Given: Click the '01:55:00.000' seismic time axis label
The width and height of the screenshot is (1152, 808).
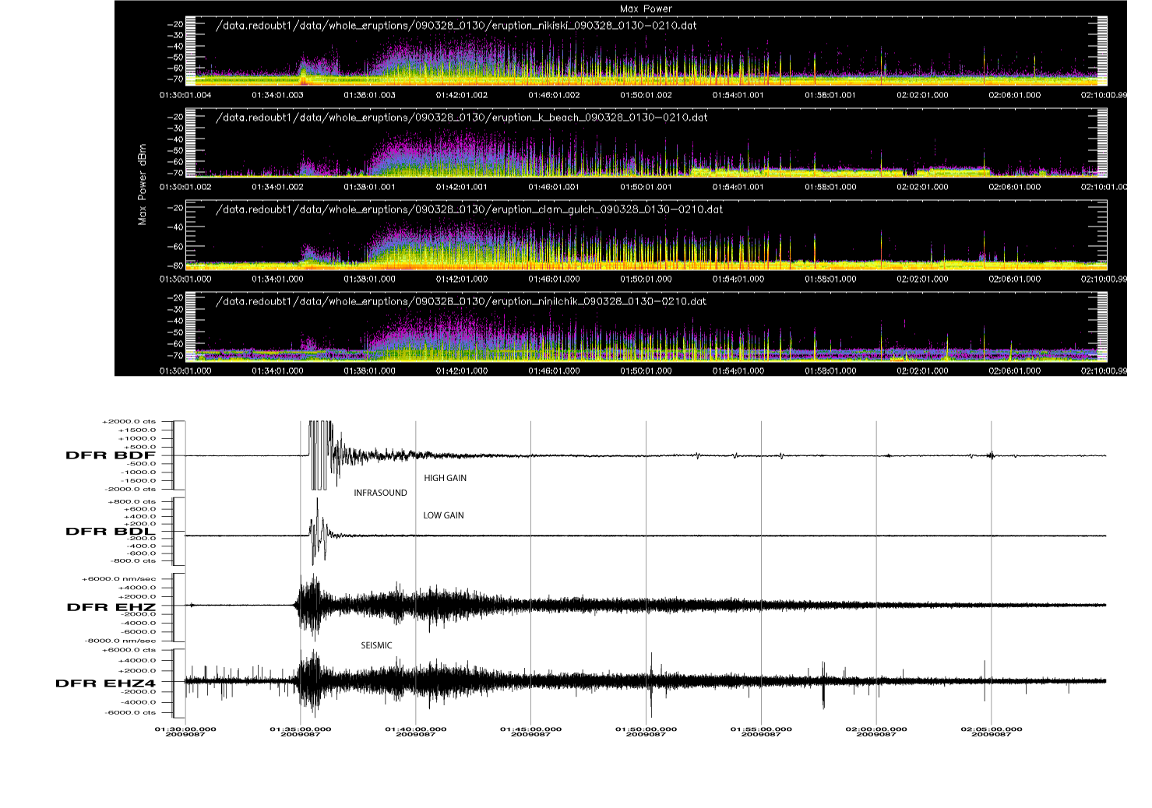Looking at the screenshot, I should pos(761,729).
